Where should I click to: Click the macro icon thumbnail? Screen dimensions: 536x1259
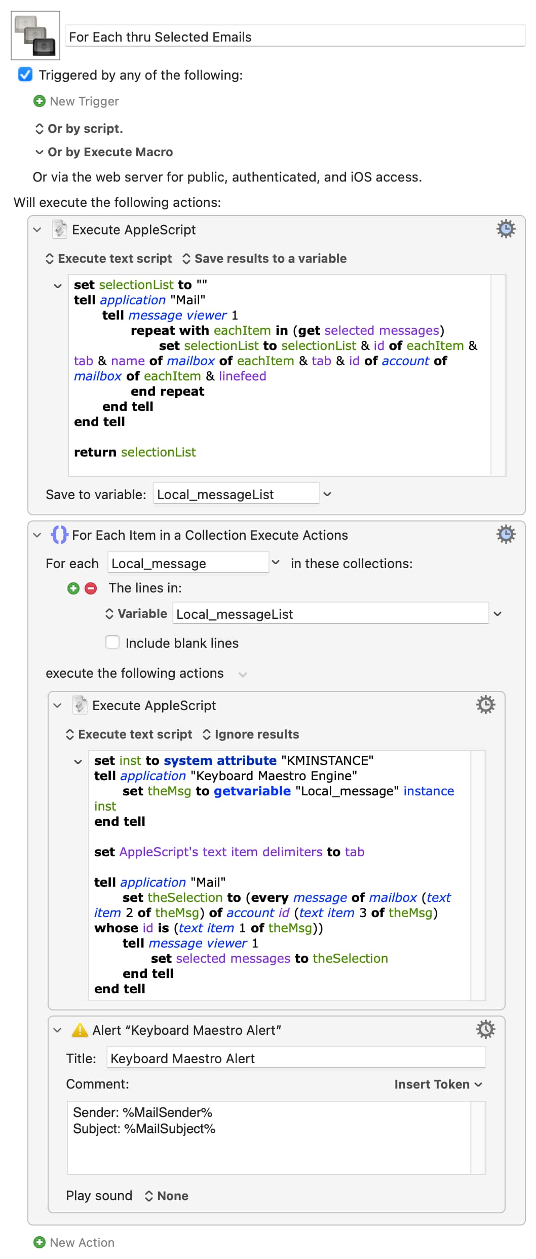point(35,36)
